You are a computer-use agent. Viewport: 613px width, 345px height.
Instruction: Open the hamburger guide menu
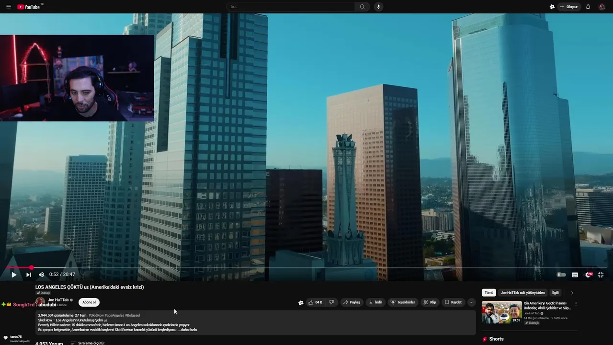[x=8, y=7]
